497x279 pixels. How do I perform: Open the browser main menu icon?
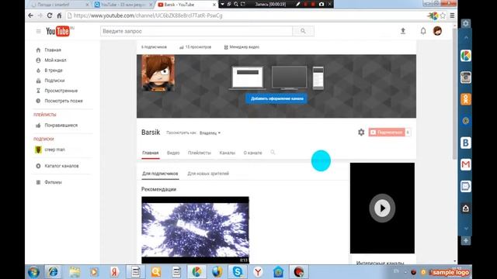[452, 15]
